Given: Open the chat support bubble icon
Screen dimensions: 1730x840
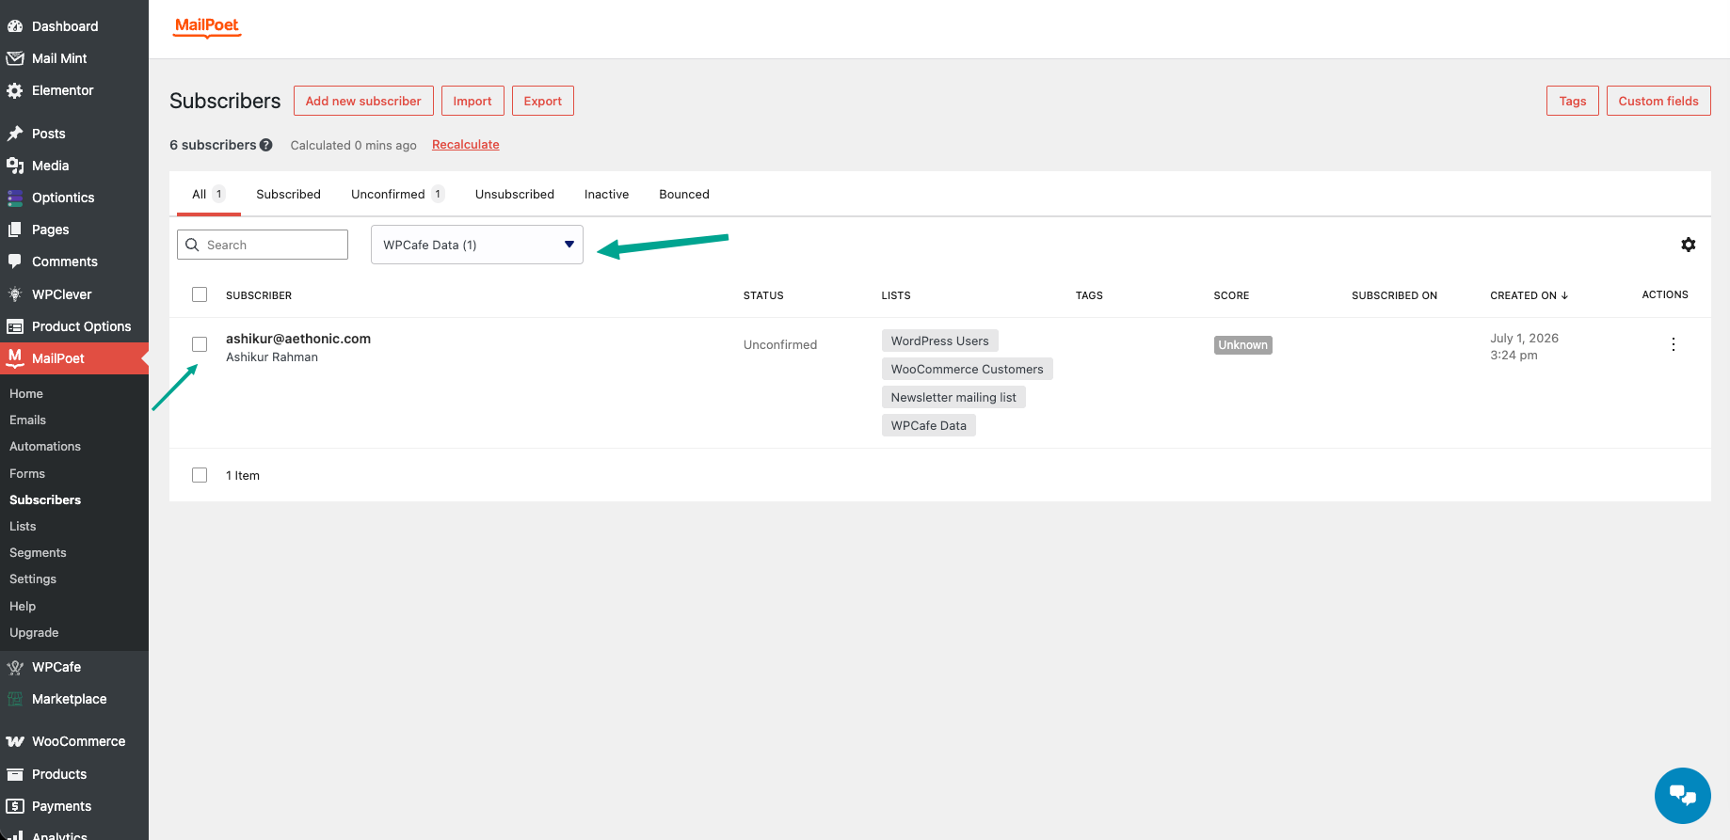Looking at the screenshot, I should click(x=1683, y=796).
